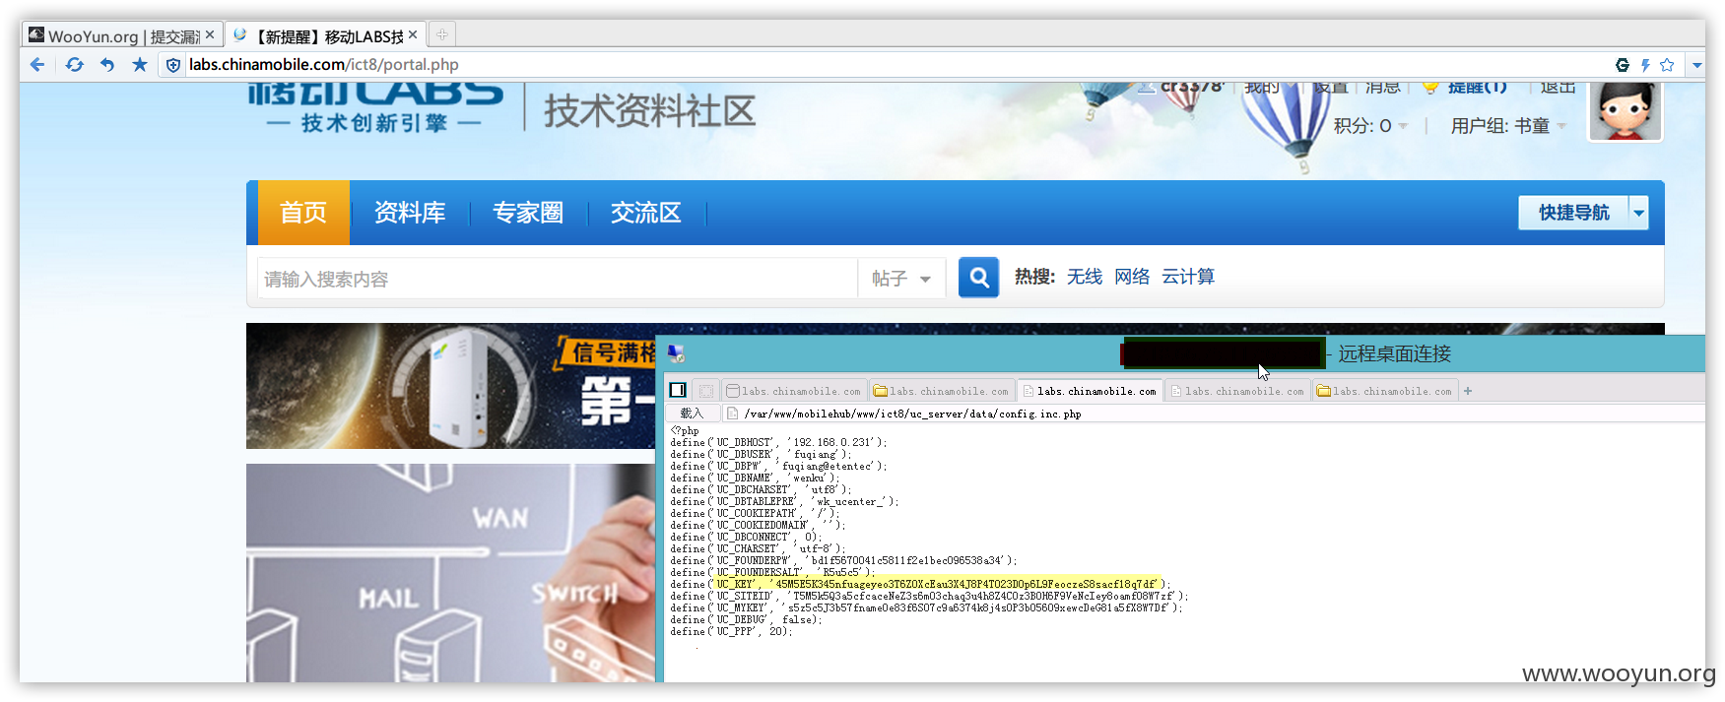Click the file icon beside the config path

(732, 414)
